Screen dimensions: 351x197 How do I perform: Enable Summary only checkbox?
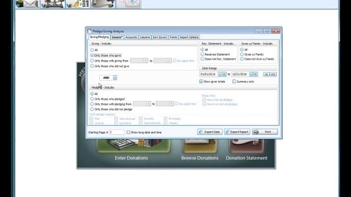click(234, 82)
